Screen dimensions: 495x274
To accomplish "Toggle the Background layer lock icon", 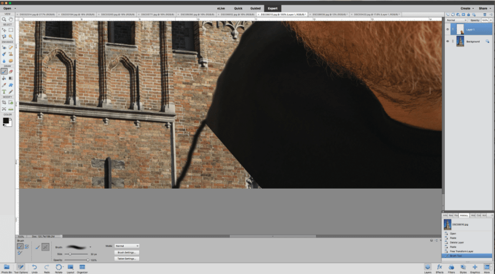I will pos(487,41).
